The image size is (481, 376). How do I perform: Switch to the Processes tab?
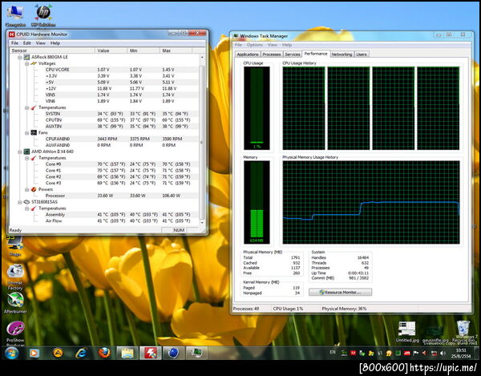272,55
